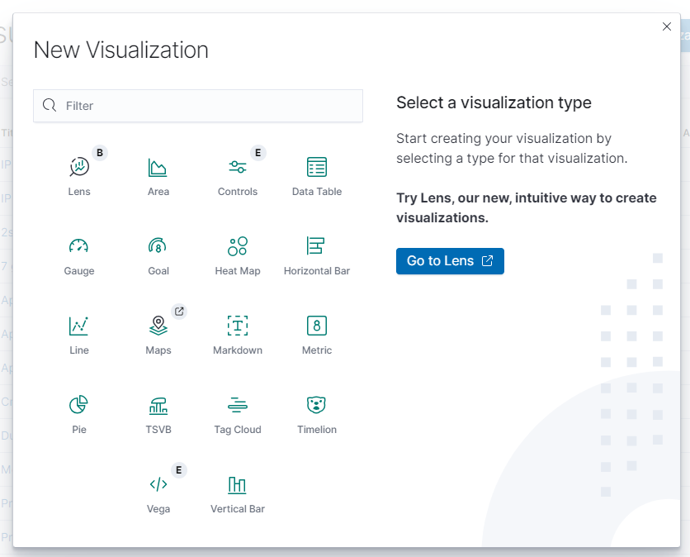The width and height of the screenshot is (690, 557).
Task: Click the Go to Lens button
Action: point(450,261)
